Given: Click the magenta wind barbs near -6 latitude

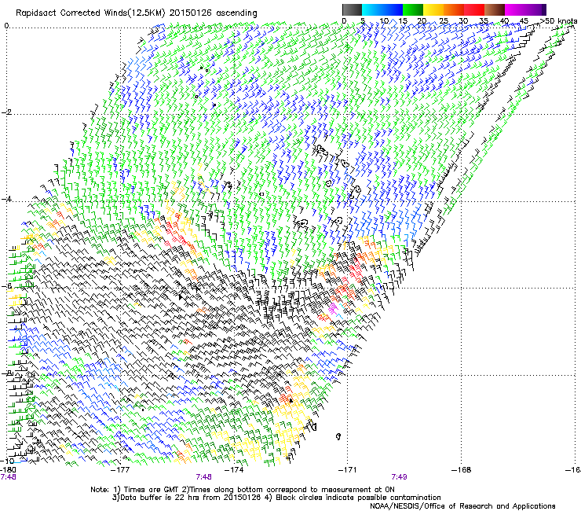Looking at the screenshot, I should [x=334, y=307].
